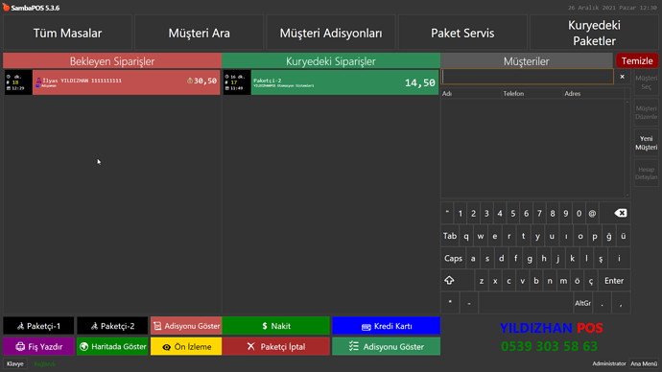Switch to Paket Servis

coord(462,33)
